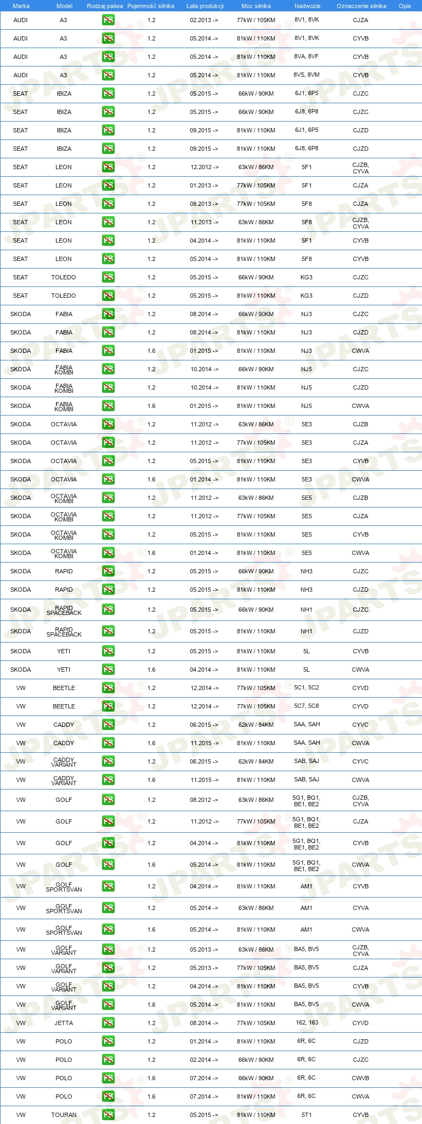Click the body code cell '162, 163'
422x1124 pixels.
pyautogui.click(x=307, y=1023)
